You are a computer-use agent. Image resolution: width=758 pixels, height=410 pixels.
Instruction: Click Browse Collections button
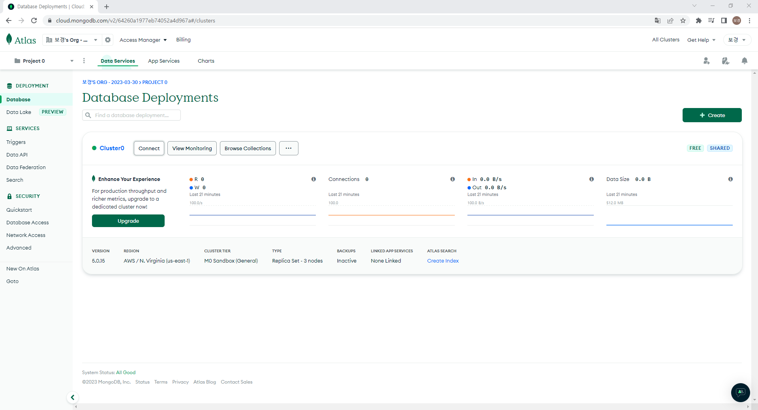pyautogui.click(x=248, y=148)
